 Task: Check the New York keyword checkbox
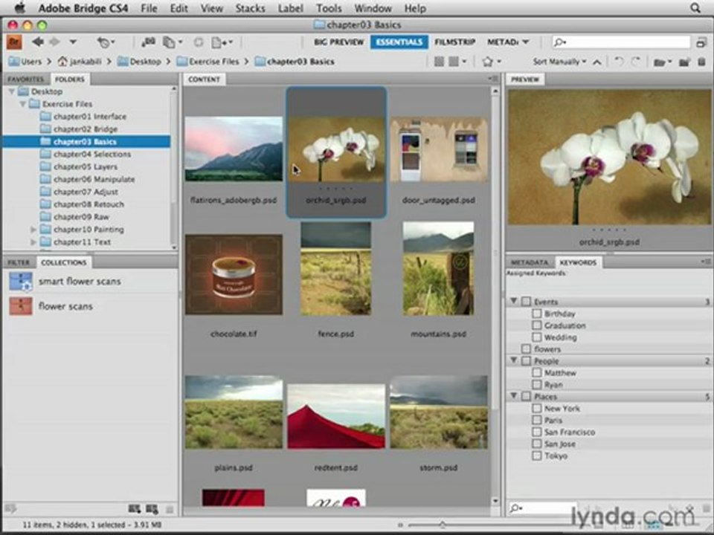point(537,408)
